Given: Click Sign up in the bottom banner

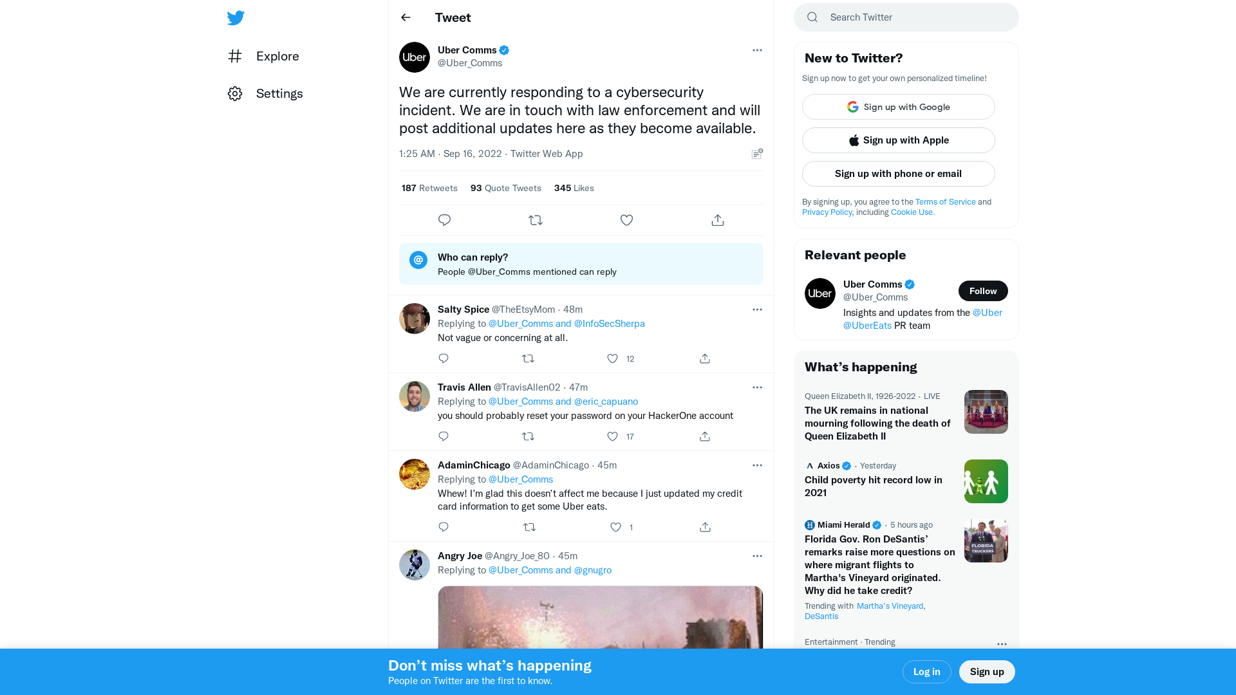Looking at the screenshot, I should click(987, 671).
